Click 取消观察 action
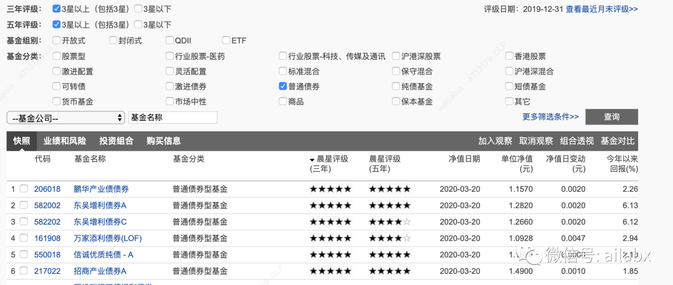673x285 pixels. pos(536,141)
